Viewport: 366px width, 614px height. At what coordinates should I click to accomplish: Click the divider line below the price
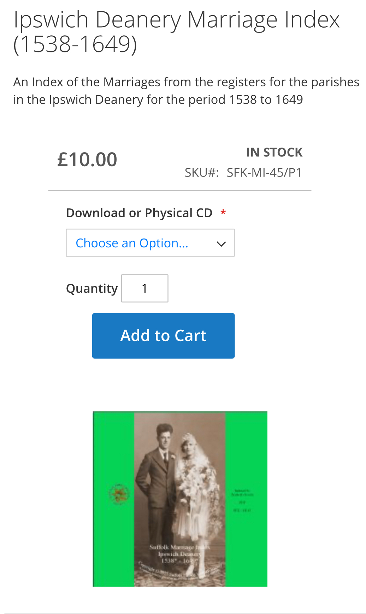click(x=179, y=190)
